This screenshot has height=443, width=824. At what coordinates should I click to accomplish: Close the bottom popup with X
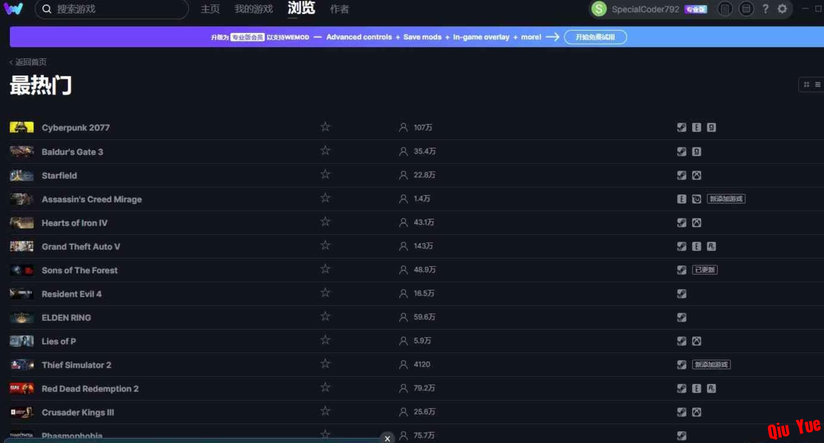point(387,438)
